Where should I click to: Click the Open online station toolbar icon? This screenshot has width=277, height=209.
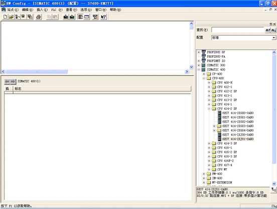pos(18,17)
